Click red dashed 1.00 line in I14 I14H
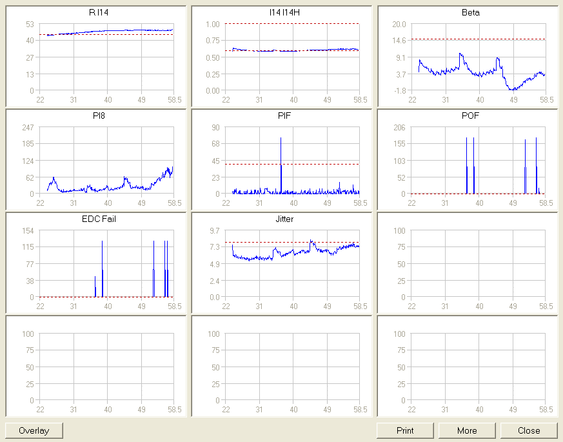 [292, 24]
